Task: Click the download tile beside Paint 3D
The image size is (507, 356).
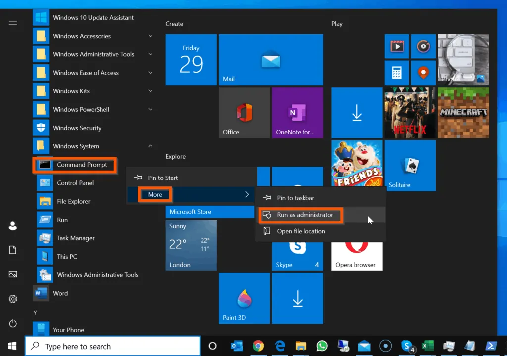Action: click(x=298, y=298)
